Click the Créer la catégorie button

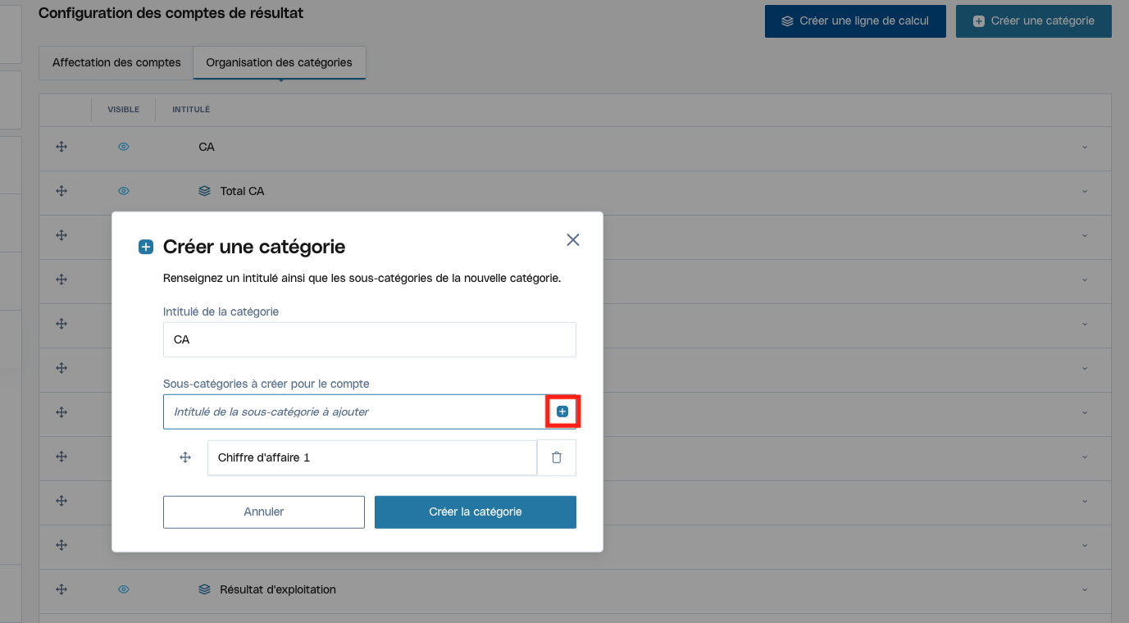pyautogui.click(x=476, y=512)
